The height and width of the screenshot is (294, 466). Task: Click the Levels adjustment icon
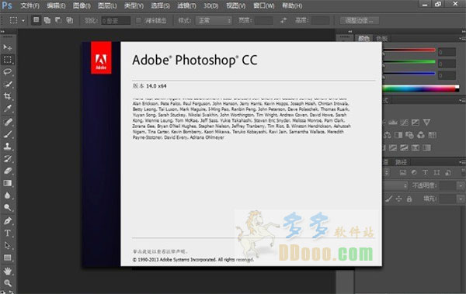(x=393, y=122)
